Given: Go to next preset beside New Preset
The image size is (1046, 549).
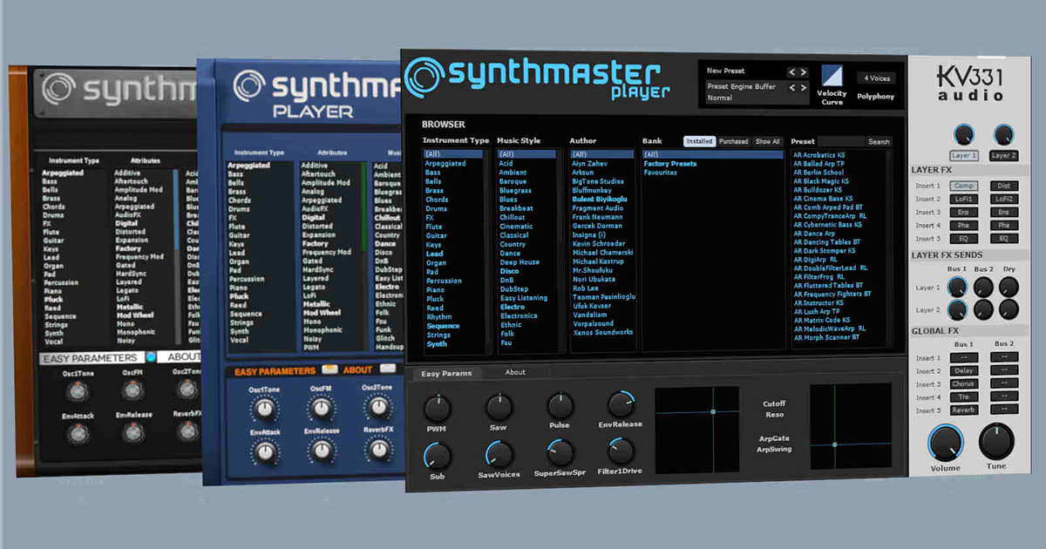Looking at the screenshot, I should point(804,71).
